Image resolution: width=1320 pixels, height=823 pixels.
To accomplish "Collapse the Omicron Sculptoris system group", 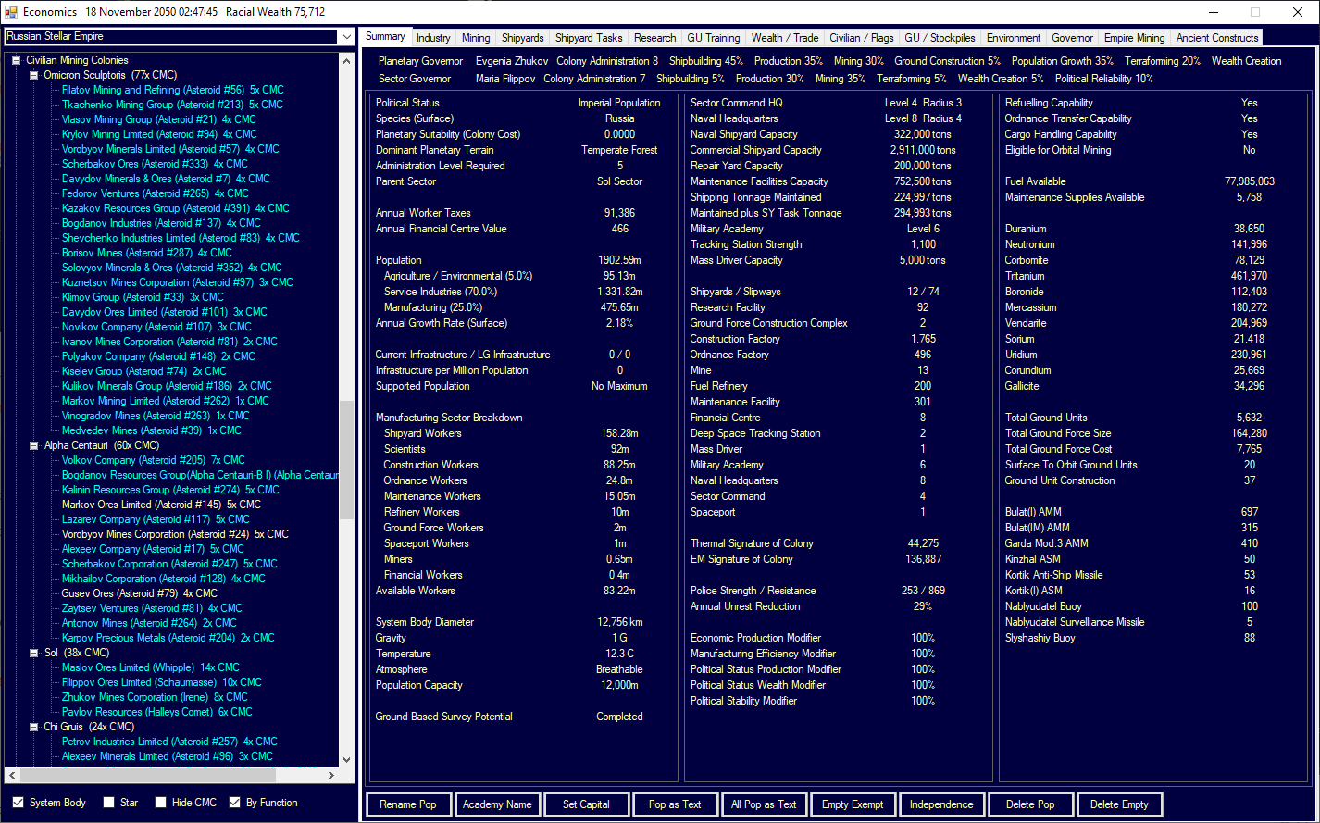I will tap(34, 75).
